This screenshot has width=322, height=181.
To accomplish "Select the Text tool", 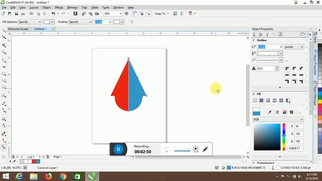I will click(x=4, y=96).
